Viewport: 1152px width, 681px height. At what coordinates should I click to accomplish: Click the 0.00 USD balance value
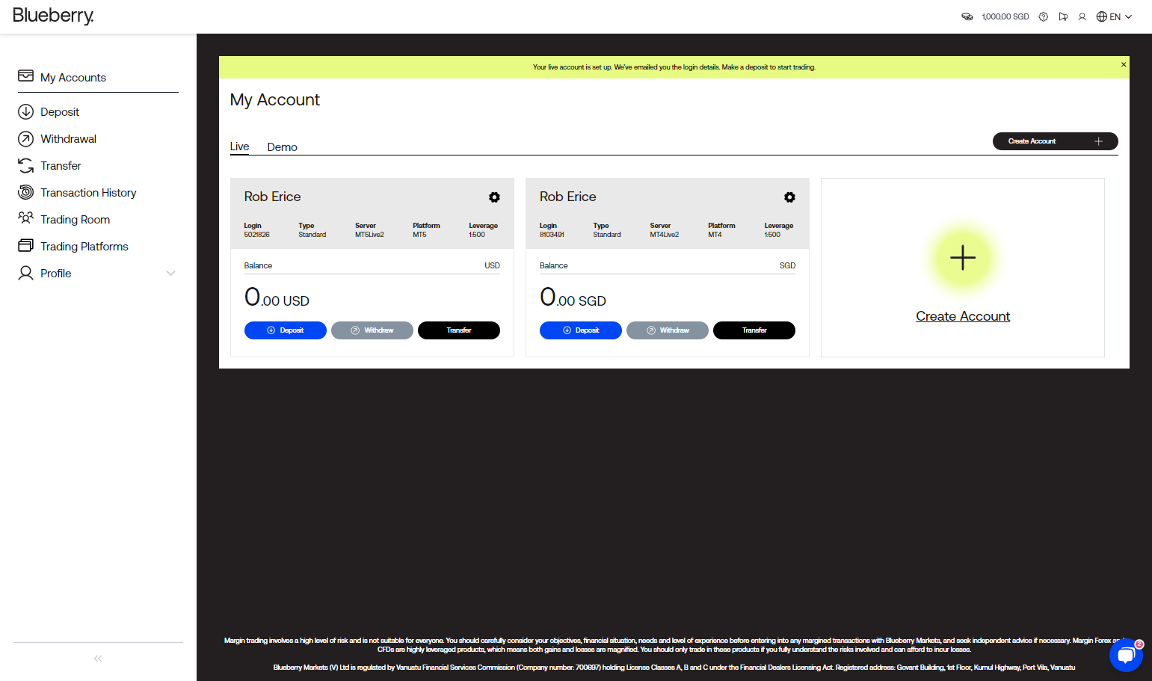[277, 298]
